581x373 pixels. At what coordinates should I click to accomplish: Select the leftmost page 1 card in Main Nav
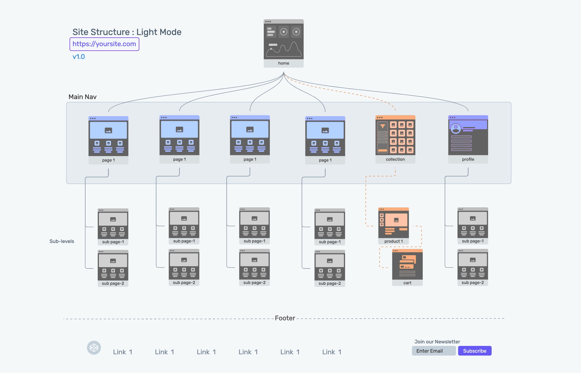pos(108,140)
